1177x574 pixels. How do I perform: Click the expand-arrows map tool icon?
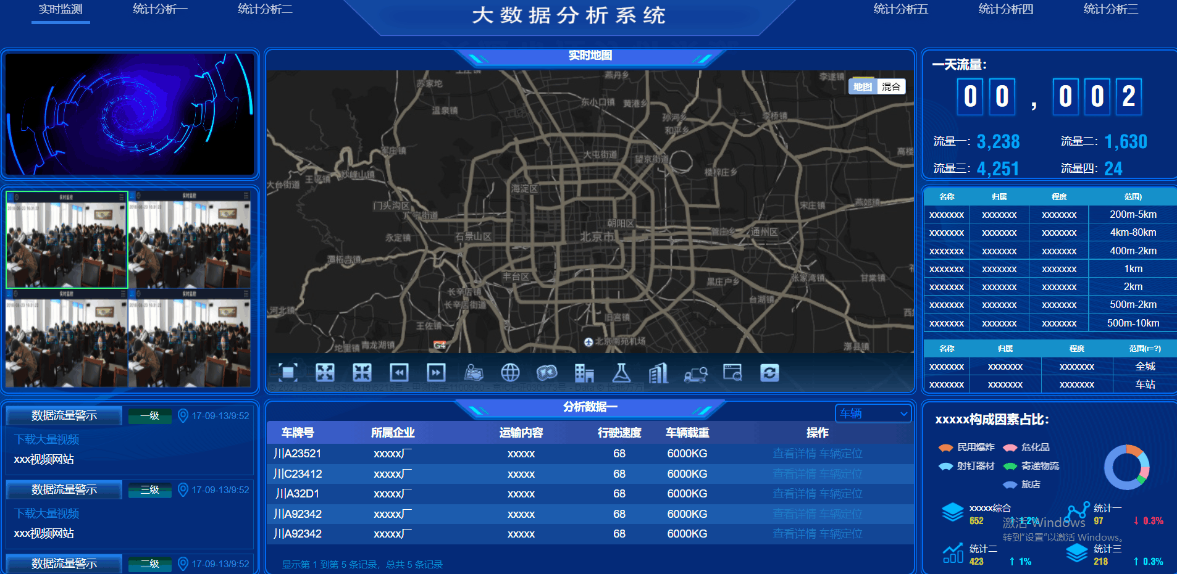(325, 372)
